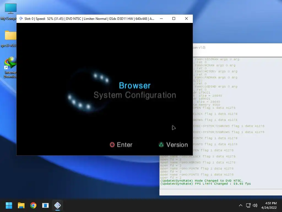Show hidden system tray icons

point(241,205)
